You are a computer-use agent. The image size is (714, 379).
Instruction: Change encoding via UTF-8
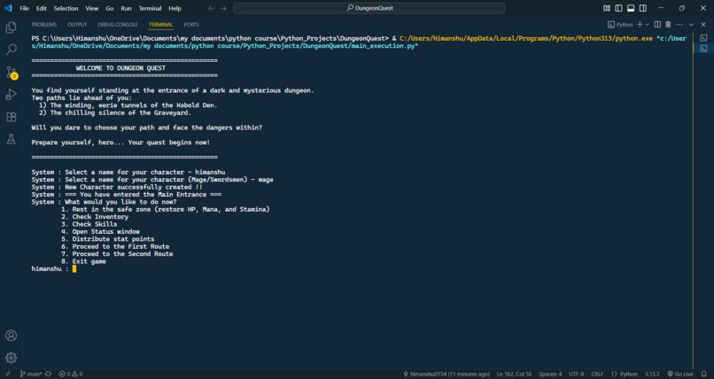point(576,374)
